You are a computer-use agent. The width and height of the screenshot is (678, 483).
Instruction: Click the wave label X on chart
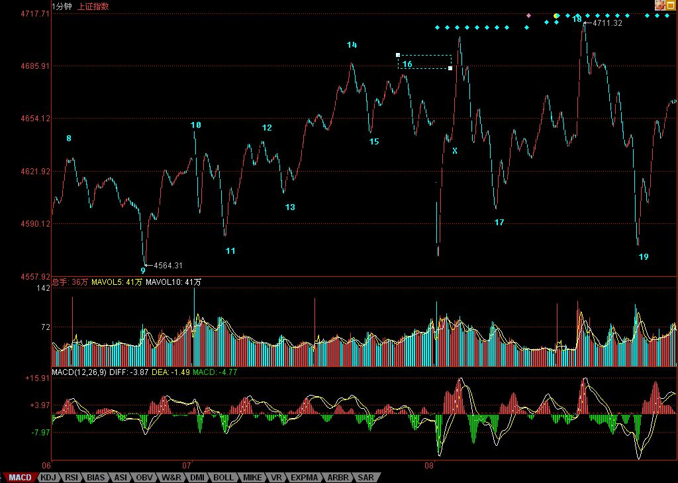pyautogui.click(x=454, y=151)
